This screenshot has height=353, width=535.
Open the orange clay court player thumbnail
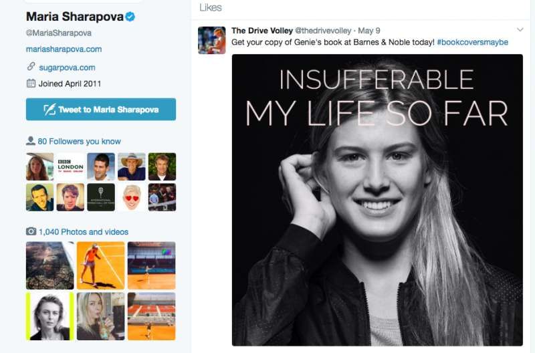pyautogui.click(x=100, y=265)
